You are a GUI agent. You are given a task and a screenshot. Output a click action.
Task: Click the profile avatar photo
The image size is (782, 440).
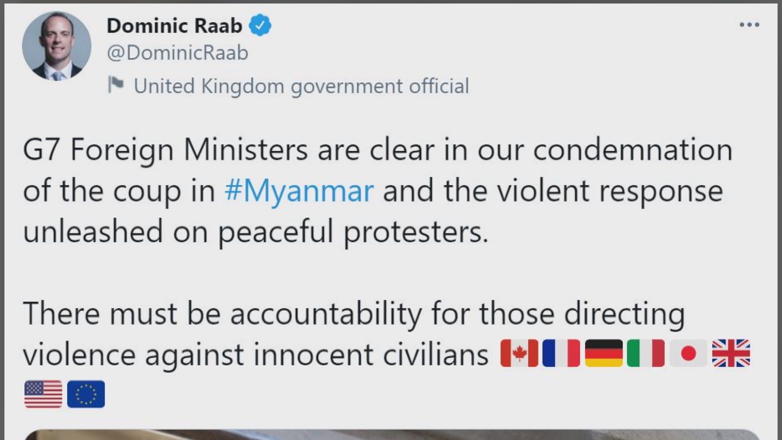(x=57, y=46)
